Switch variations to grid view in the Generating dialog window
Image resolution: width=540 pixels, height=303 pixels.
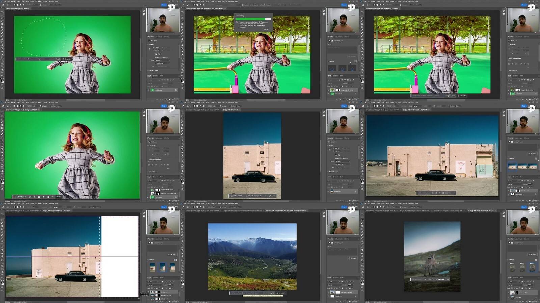pos(355,61)
